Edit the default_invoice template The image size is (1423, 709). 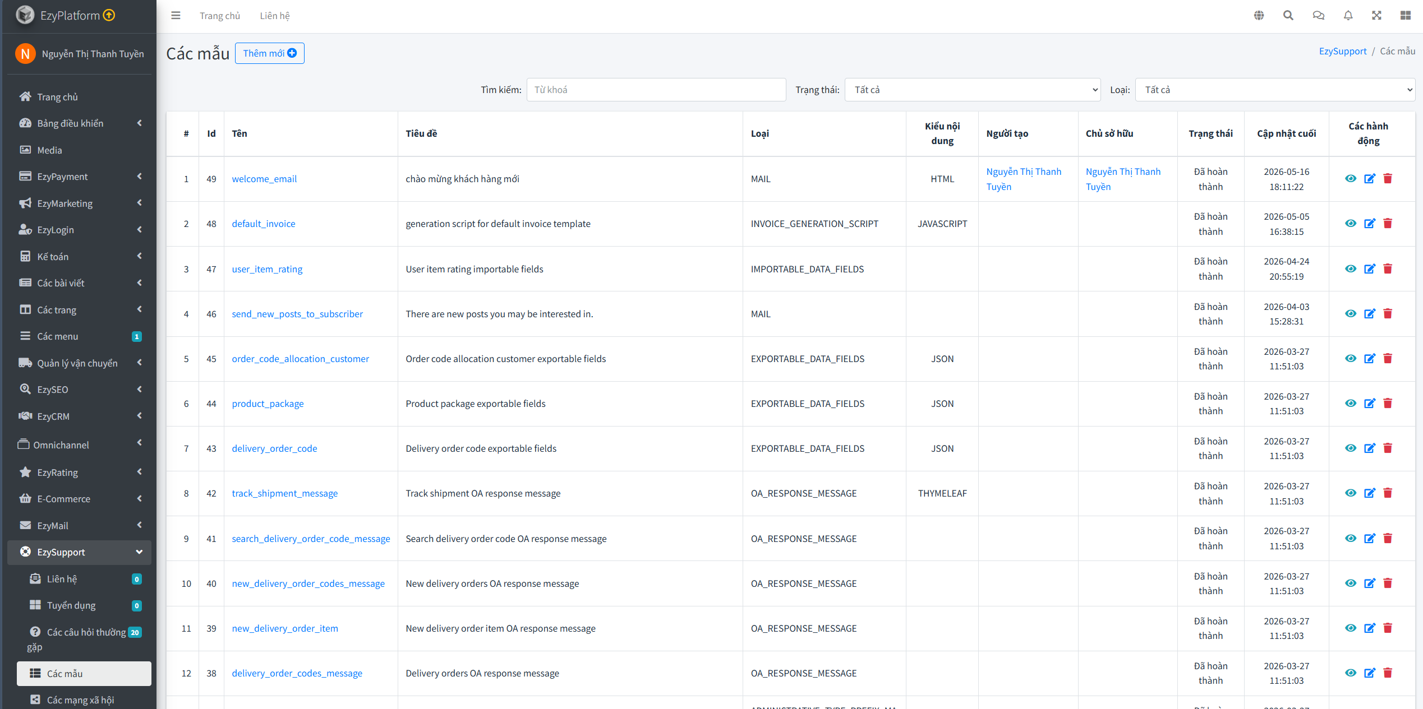pyautogui.click(x=1370, y=224)
